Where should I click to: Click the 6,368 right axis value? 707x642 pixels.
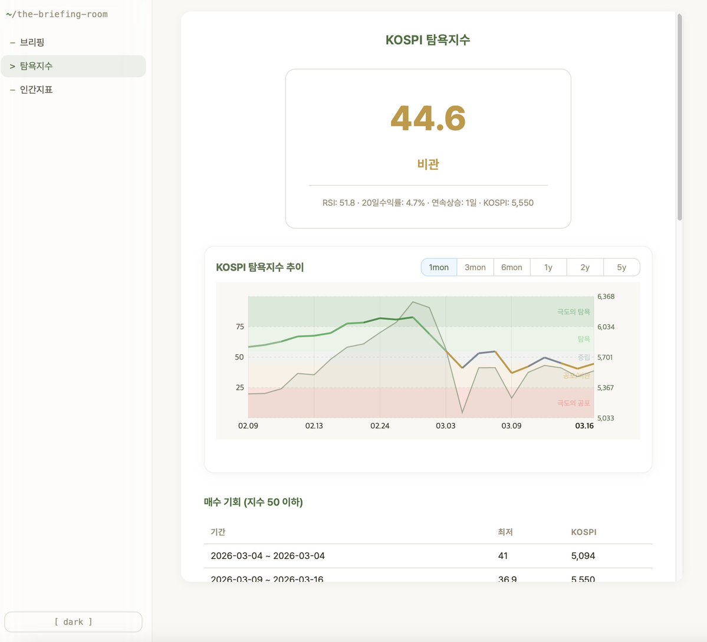tap(606, 296)
